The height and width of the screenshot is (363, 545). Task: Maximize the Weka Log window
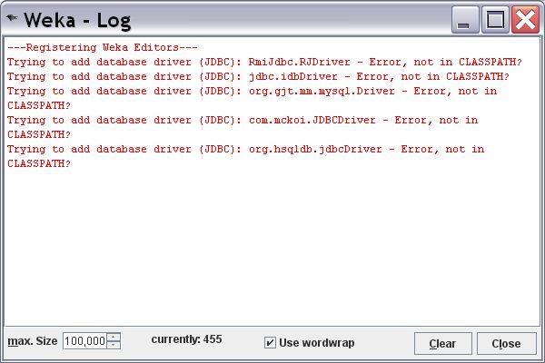pyautogui.click(x=495, y=19)
